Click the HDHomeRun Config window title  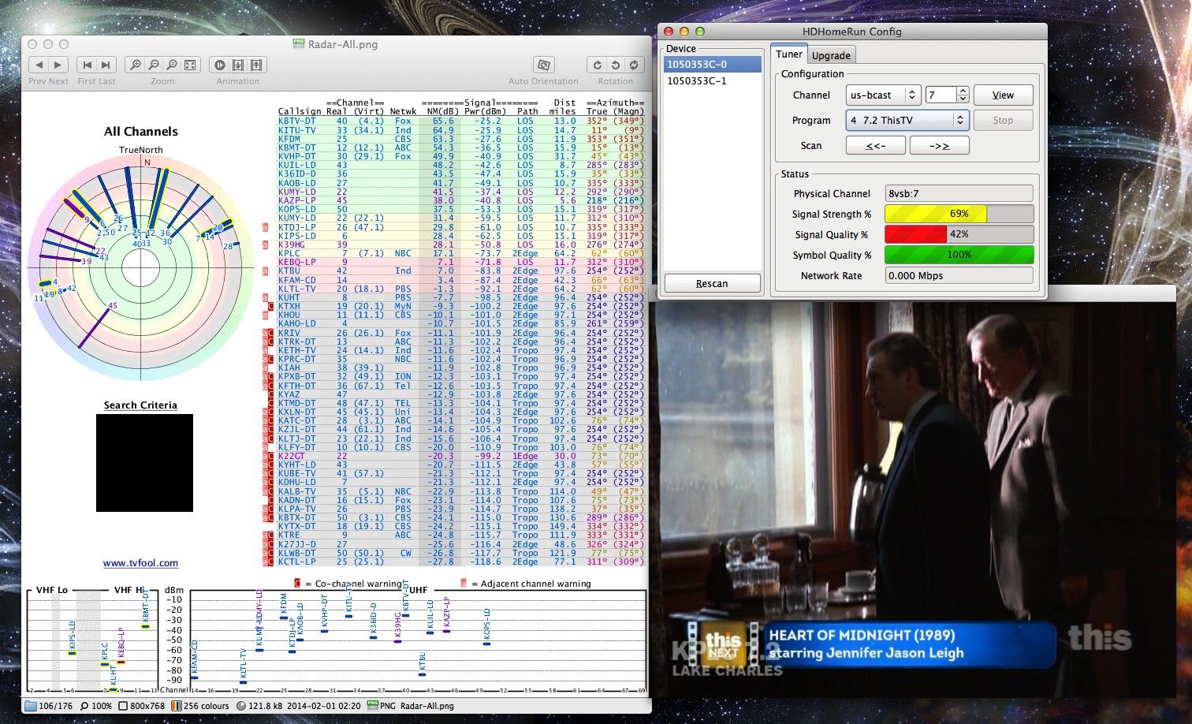tap(851, 32)
